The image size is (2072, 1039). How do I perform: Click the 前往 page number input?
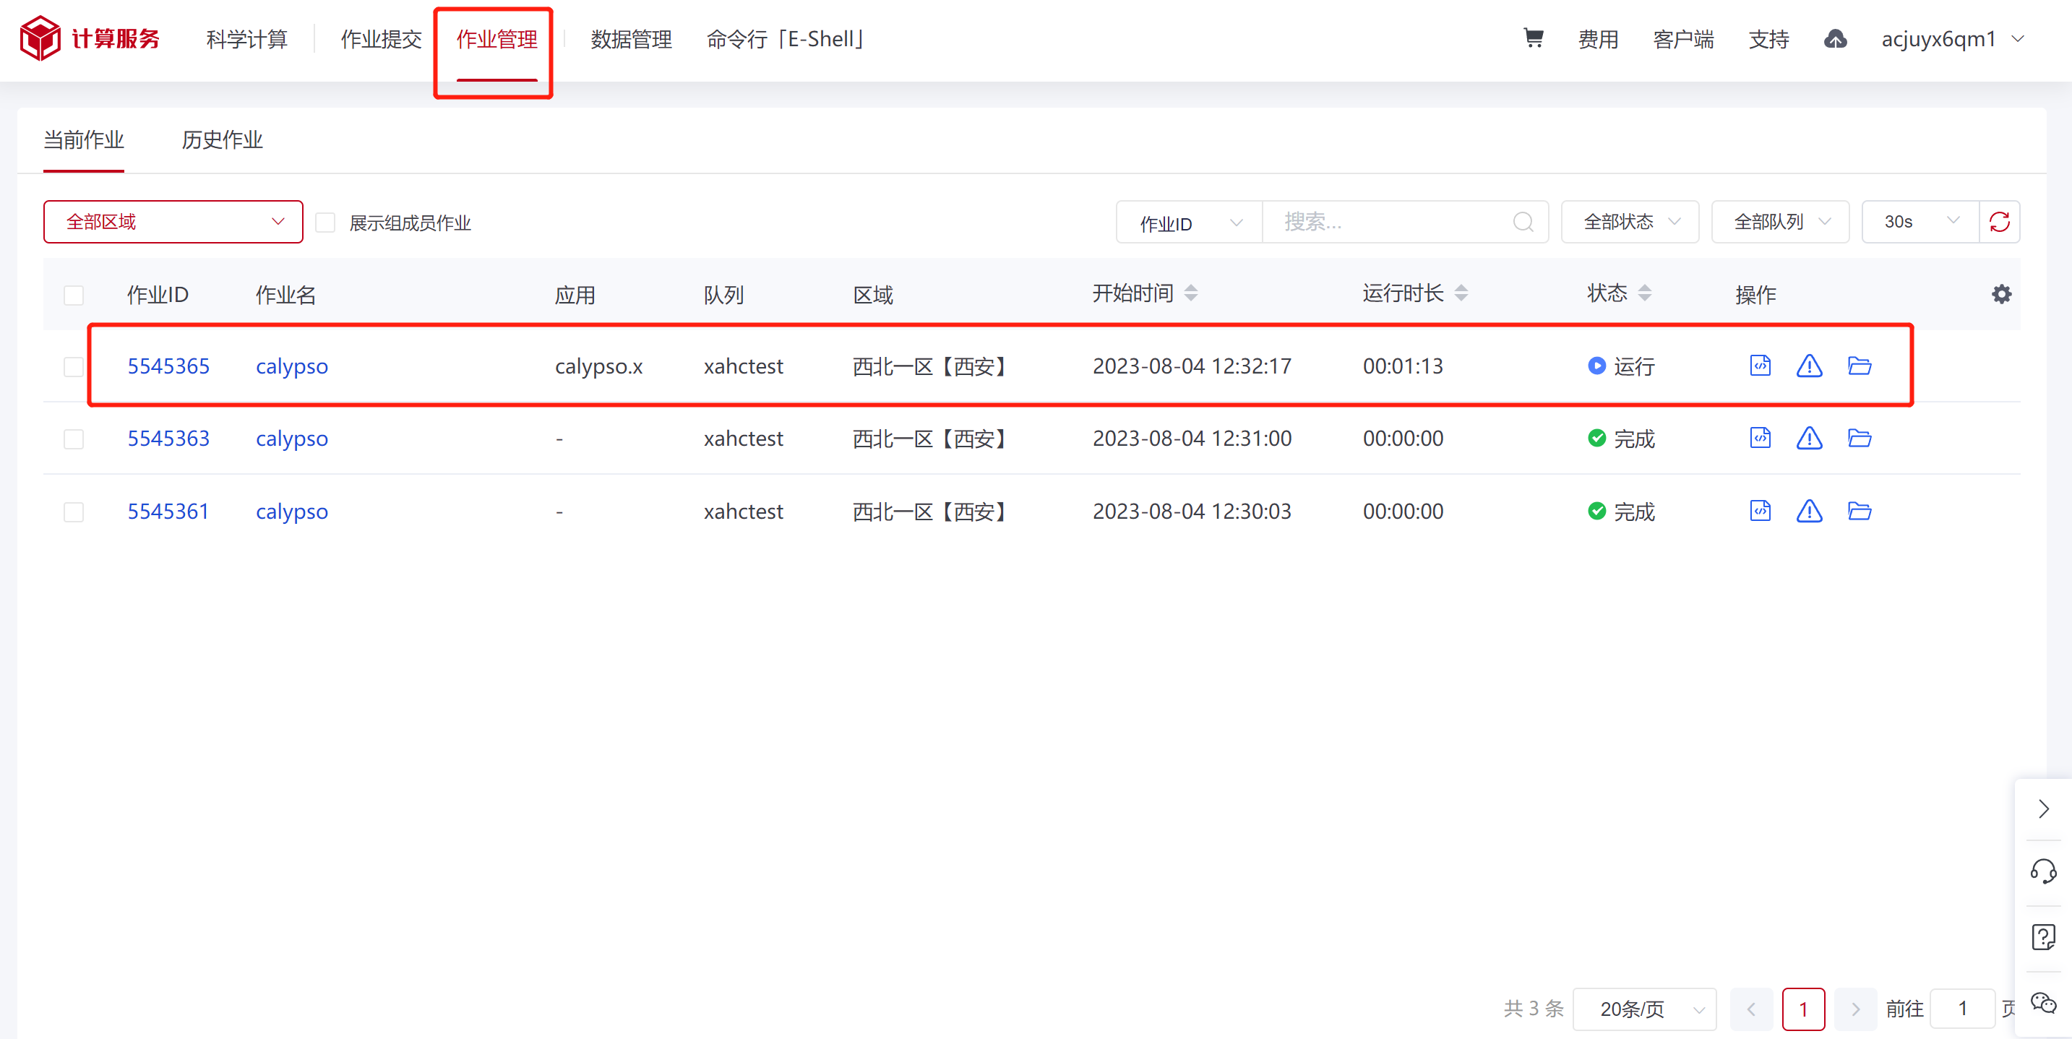click(x=1963, y=1009)
